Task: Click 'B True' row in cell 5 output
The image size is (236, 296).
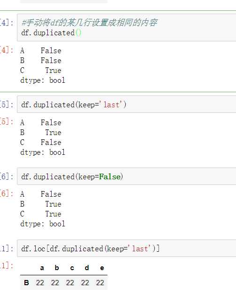Action: coord(41,132)
